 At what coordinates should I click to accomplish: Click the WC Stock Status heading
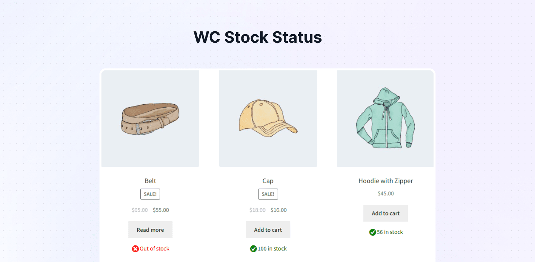point(258,37)
